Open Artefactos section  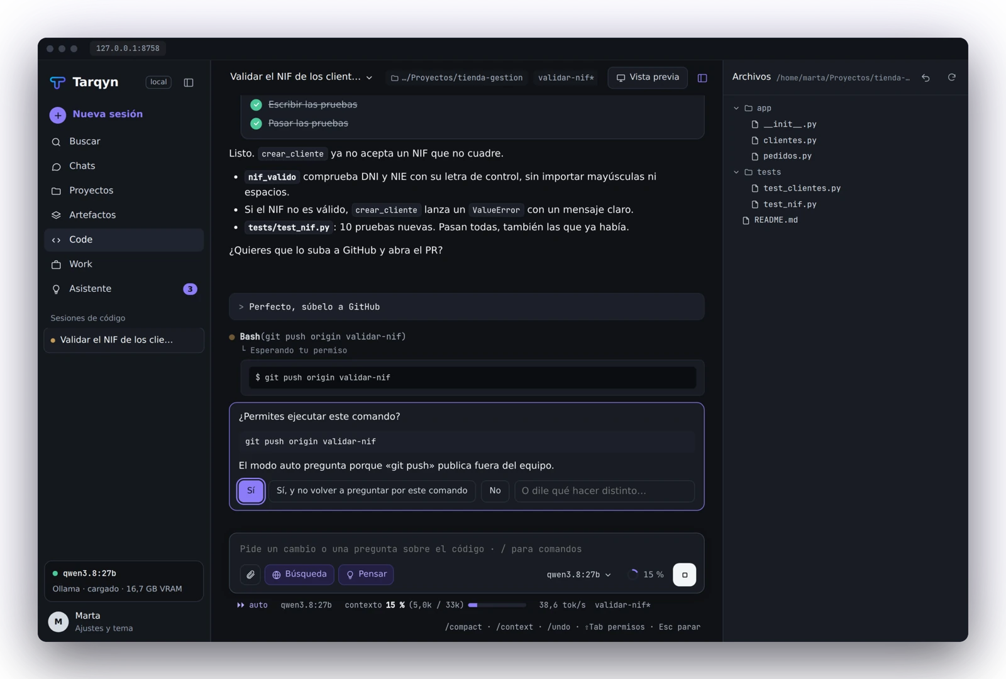124,215
